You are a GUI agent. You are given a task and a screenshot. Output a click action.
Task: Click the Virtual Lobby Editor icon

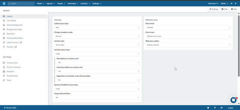pos(4,38)
